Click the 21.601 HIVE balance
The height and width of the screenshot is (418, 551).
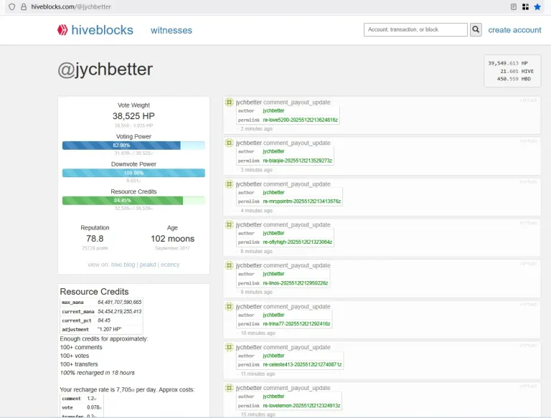[x=517, y=71]
